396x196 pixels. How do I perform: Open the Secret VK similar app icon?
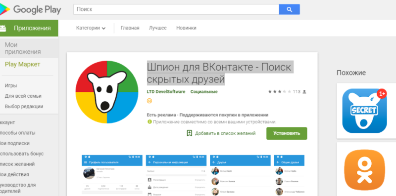(364, 111)
